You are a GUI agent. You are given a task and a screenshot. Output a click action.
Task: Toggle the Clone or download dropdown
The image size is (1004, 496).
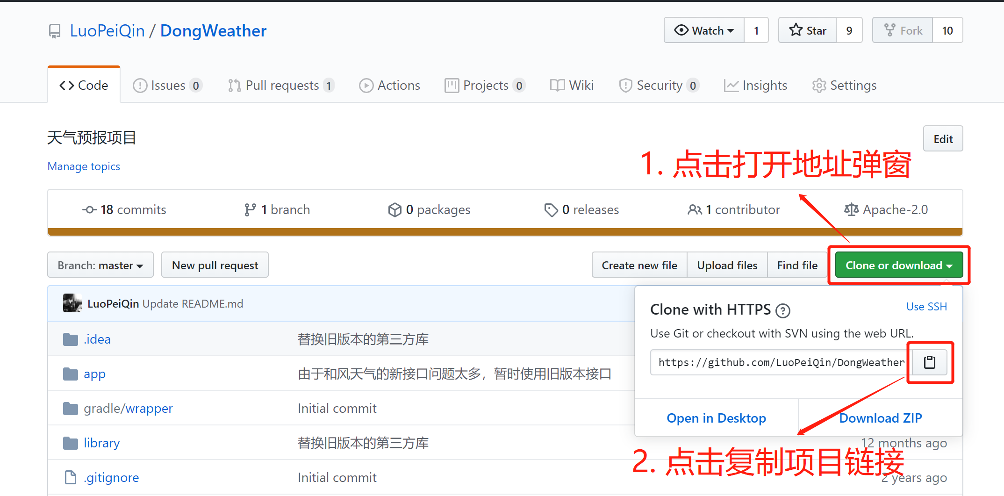point(899,265)
